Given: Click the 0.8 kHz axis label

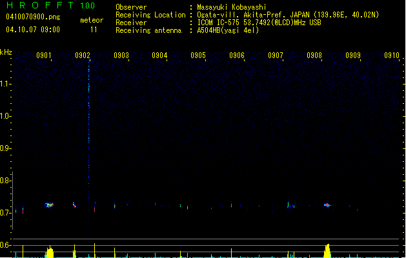Looking at the screenshot, I should click(5, 181).
